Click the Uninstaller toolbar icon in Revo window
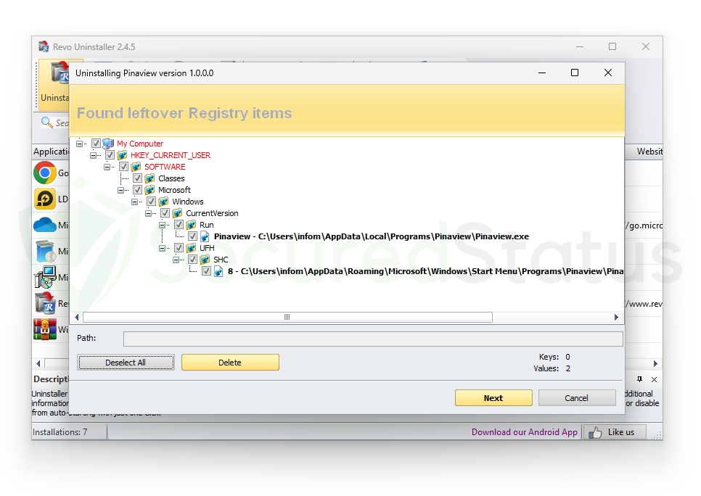The image size is (701, 496). pos(61,73)
